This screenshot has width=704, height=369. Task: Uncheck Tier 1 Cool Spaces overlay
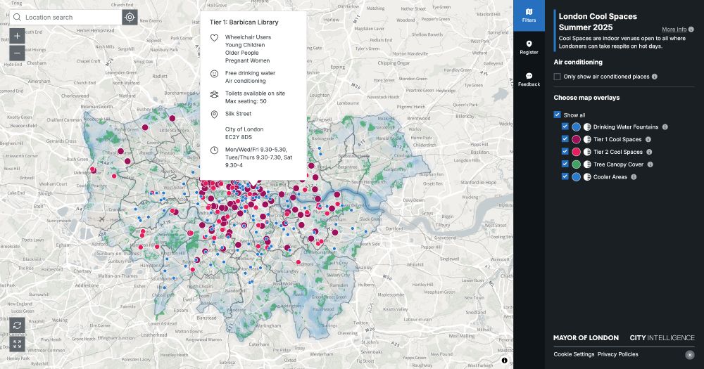565,139
